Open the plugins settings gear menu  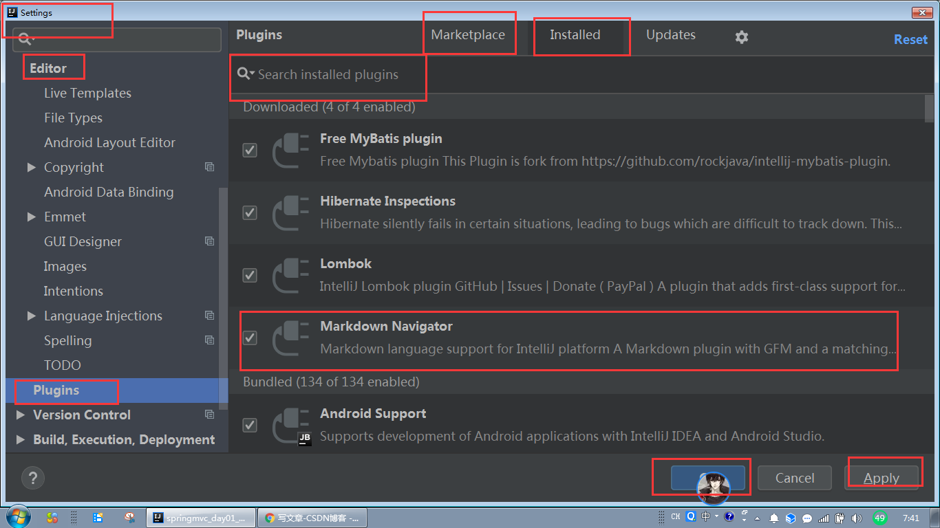point(741,36)
